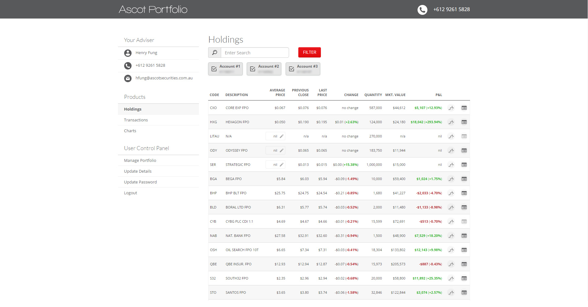Click into the Enter Search field
Screen dimensions: 588x307
(x=254, y=53)
